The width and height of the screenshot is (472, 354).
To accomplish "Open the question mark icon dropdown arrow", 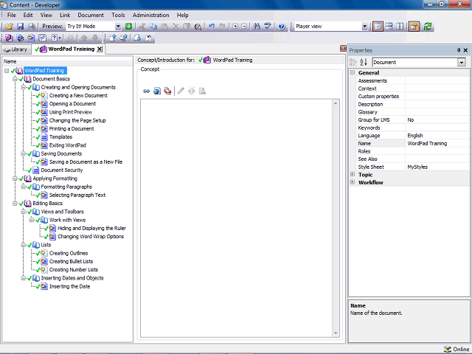I will tap(60, 38).
